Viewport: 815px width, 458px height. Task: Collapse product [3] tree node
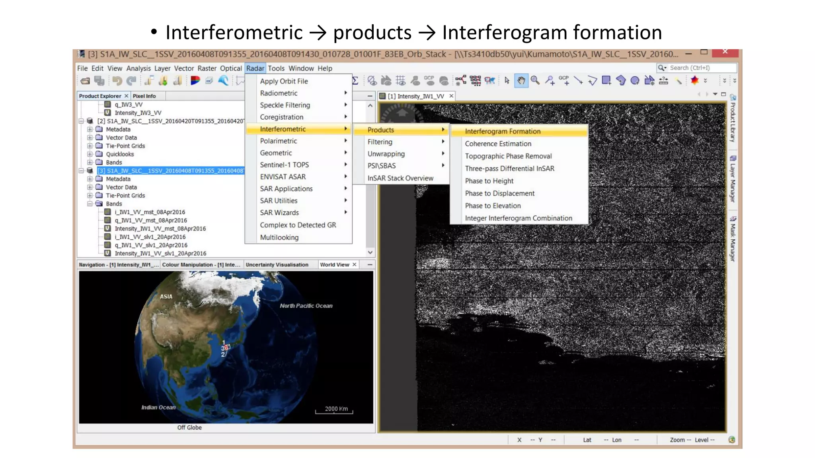pyautogui.click(x=81, y=171)
